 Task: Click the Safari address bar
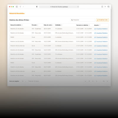click(59, 7)
